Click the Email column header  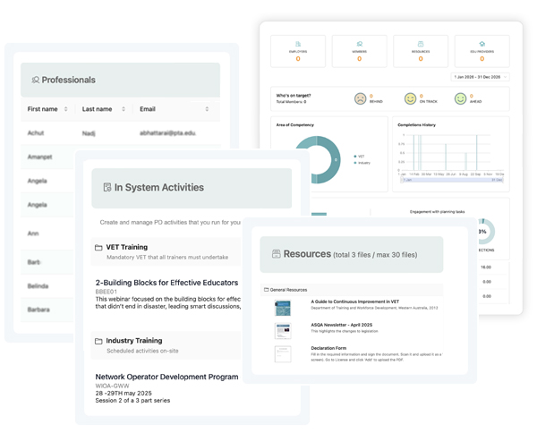point(148,109)
